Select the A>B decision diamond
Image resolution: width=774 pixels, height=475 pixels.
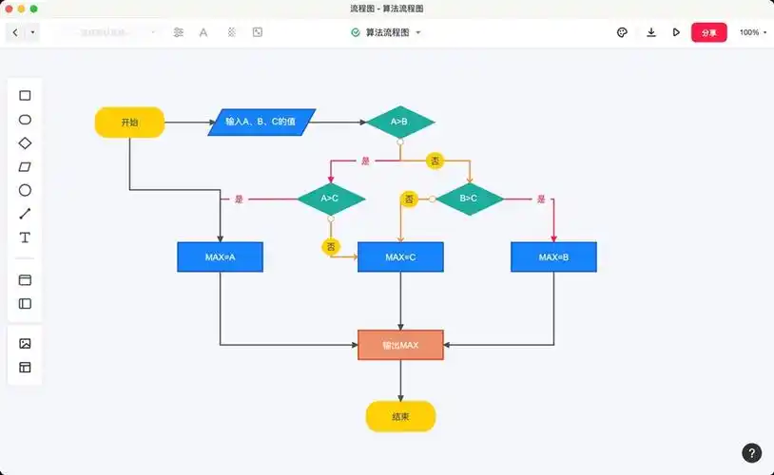point(400,121)
